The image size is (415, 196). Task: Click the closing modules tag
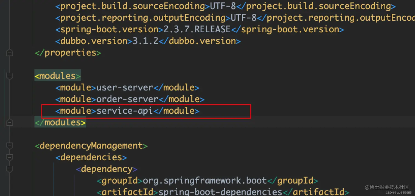point(60,122)
